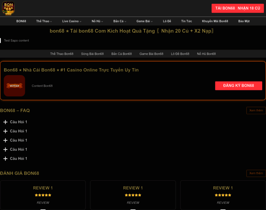Click the right REVIEW 1 card title
Image resolution: width=266 pixels, height=210 pixels.
tap(223, 188)
